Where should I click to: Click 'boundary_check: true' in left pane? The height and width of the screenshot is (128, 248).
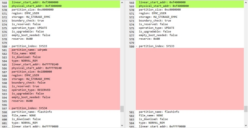click(x=28, y=21)
